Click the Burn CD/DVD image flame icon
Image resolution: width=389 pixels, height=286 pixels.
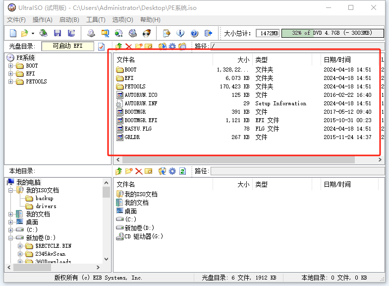click(147, 33)
